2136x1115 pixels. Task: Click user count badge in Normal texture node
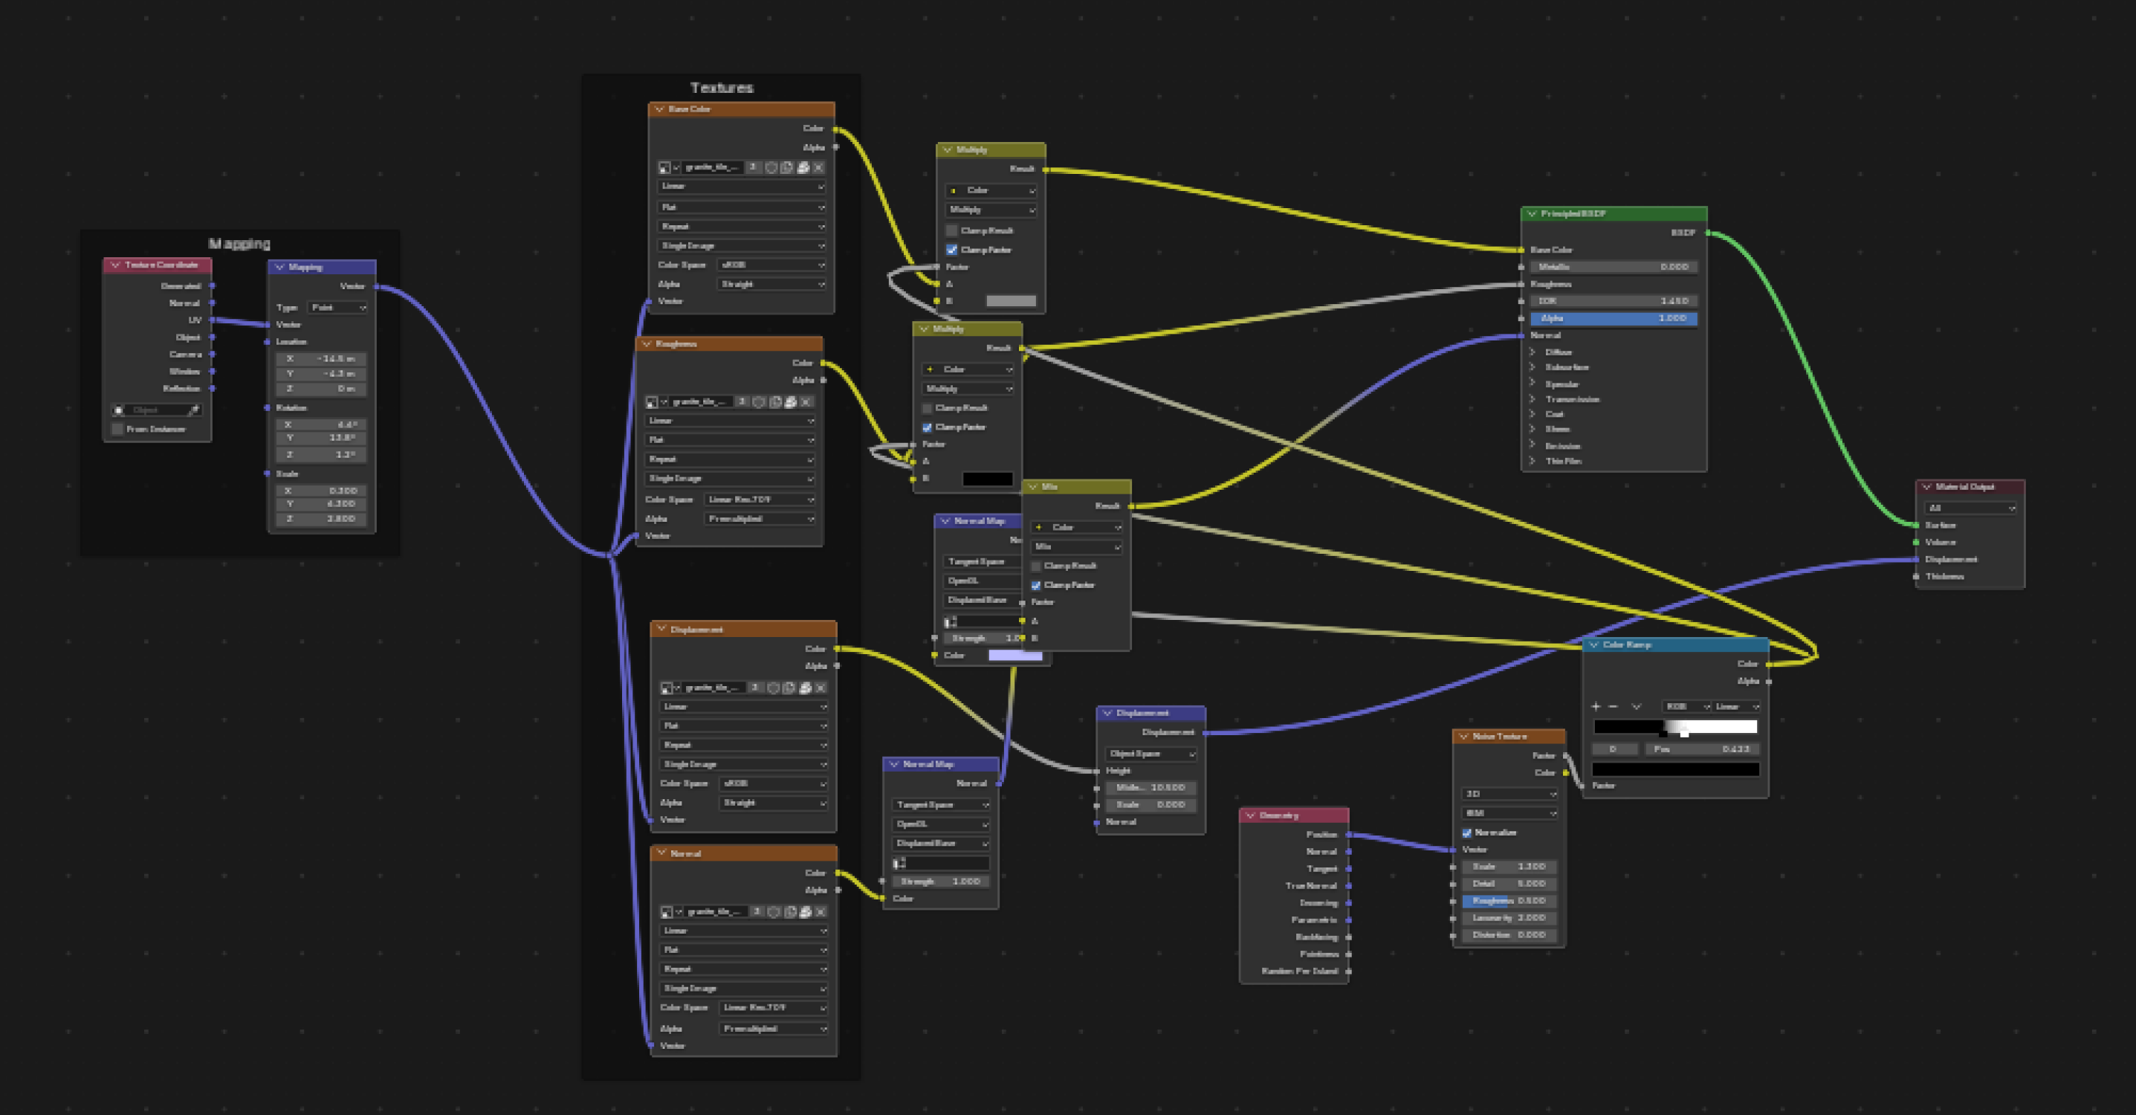pyautogui.click(x=757, y=912)
